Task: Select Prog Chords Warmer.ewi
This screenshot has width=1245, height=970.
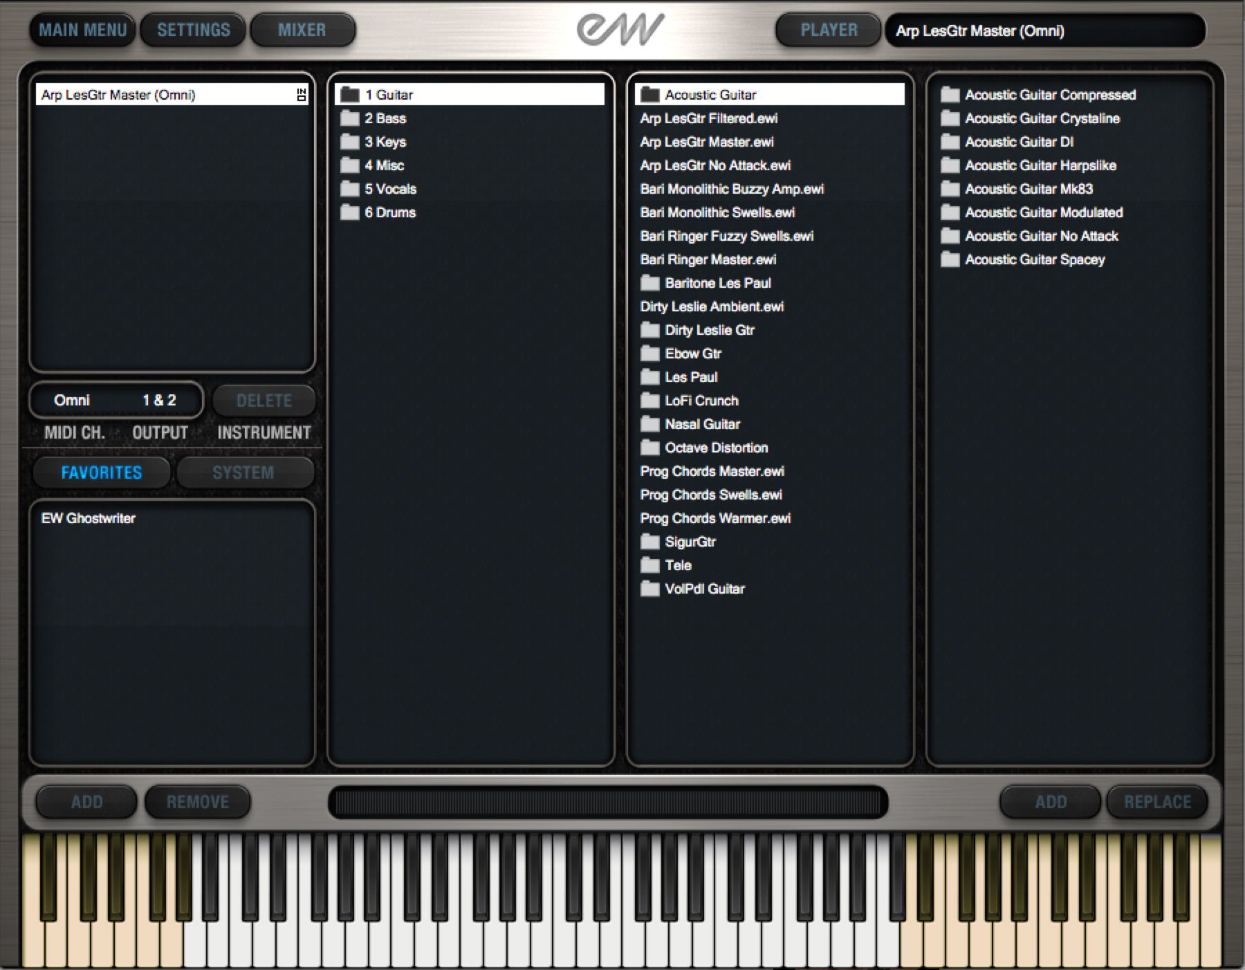Action: coord(715,518)
